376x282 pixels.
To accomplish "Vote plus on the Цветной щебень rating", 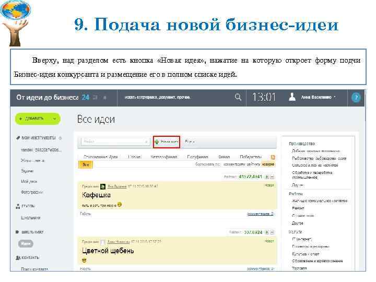I will [267, 232].
